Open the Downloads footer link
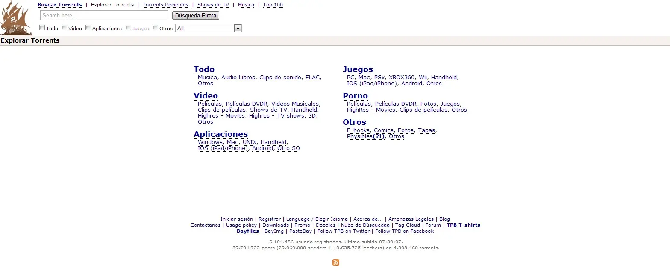670x274 pixels. point(276,225)
